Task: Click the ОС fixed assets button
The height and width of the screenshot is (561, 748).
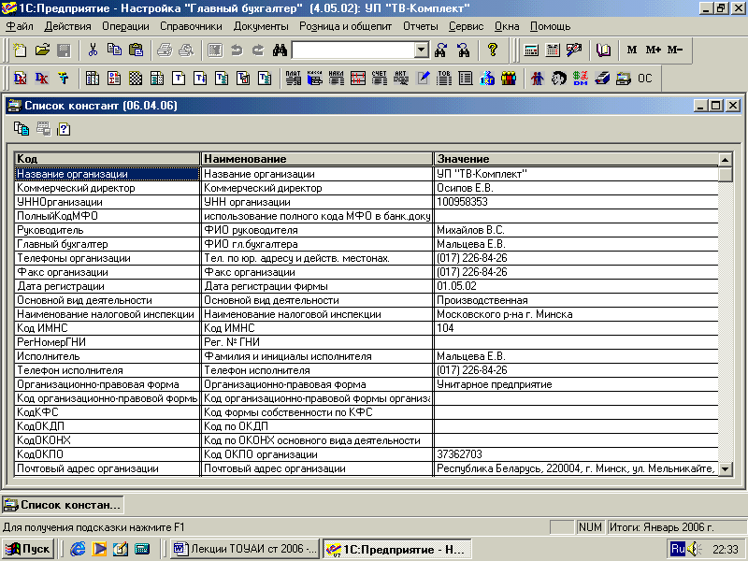Action: pos(645,79)
